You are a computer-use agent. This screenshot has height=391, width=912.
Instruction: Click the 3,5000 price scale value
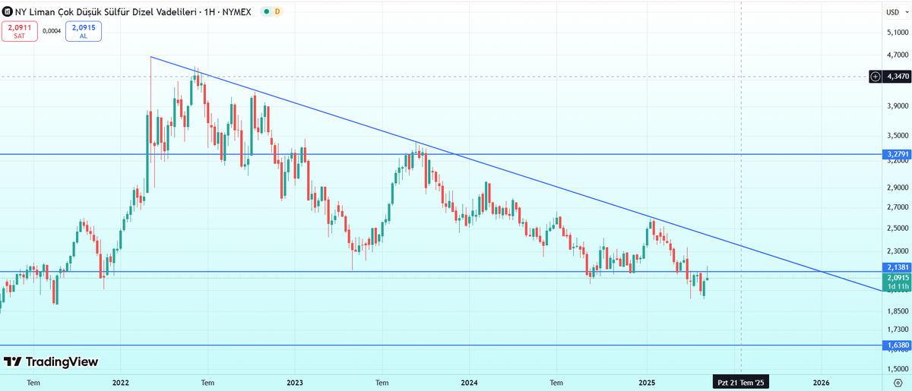click(x=898, y=135)
